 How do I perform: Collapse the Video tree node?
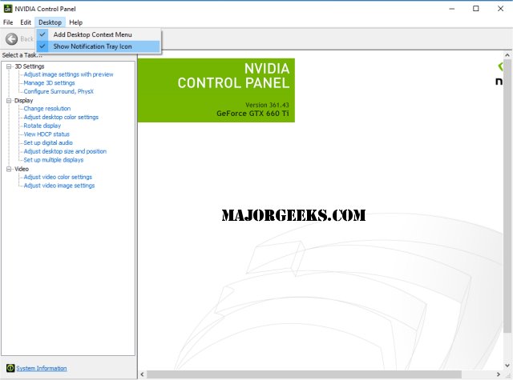(x=9, y=169)
